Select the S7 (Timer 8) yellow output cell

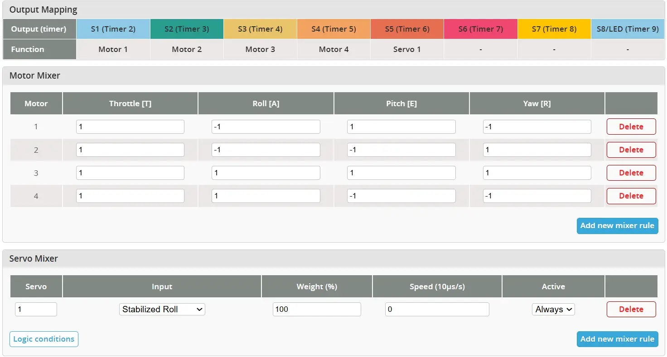click(554, 29)
